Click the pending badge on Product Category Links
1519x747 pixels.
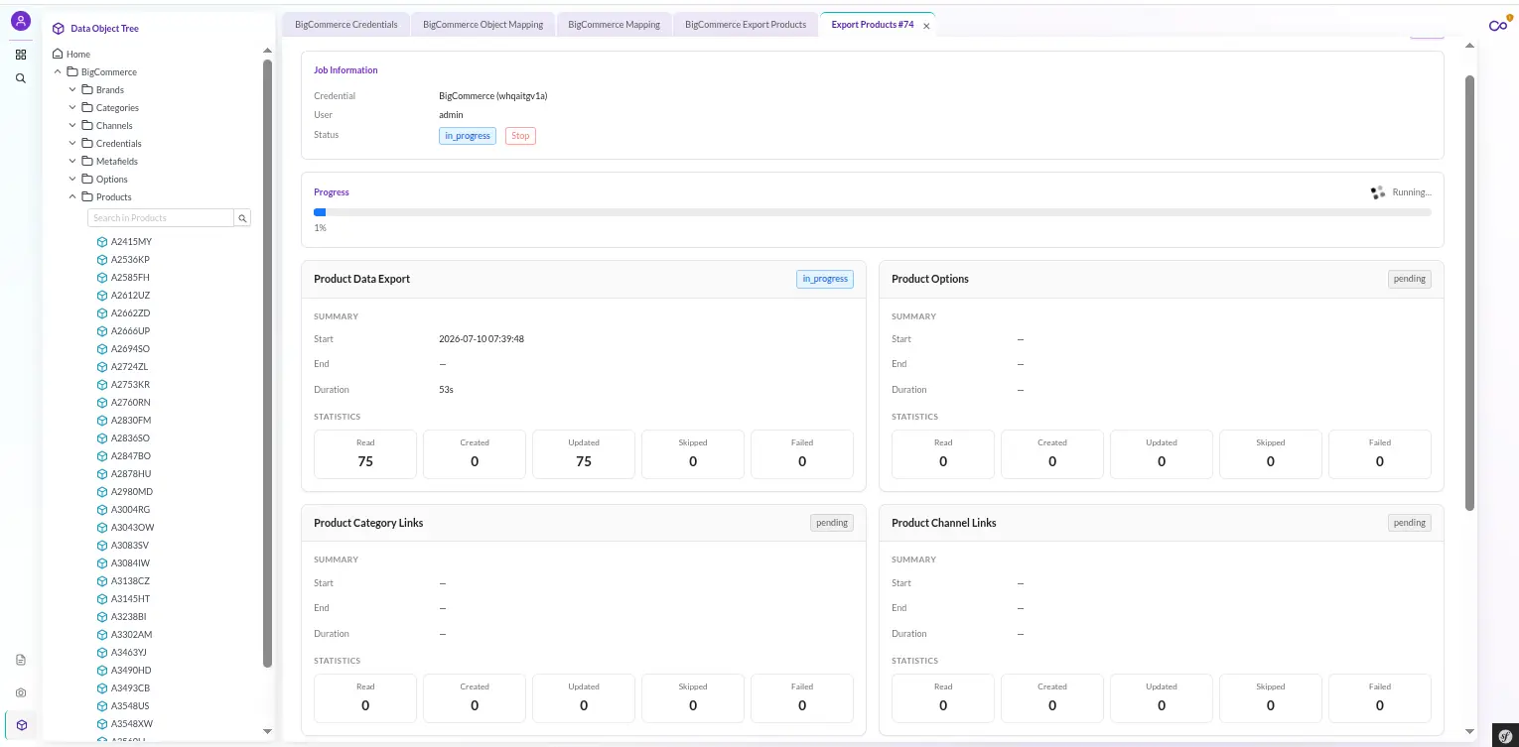[832, 523]
